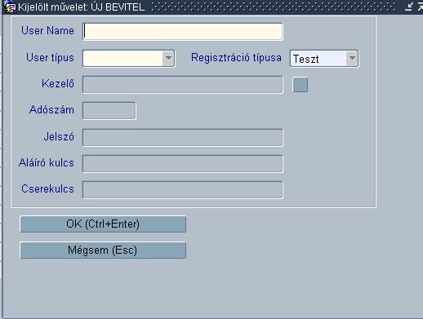The width and height of the screenshot is (423, 319).
Task: Open the lookup button beside Kezelő field
Action: pos(300,85)
